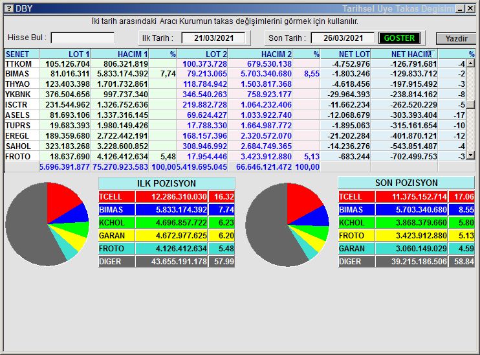Screen dimensions: 480x355
Task: Select the TTKOM row
Action: (235, 63)
